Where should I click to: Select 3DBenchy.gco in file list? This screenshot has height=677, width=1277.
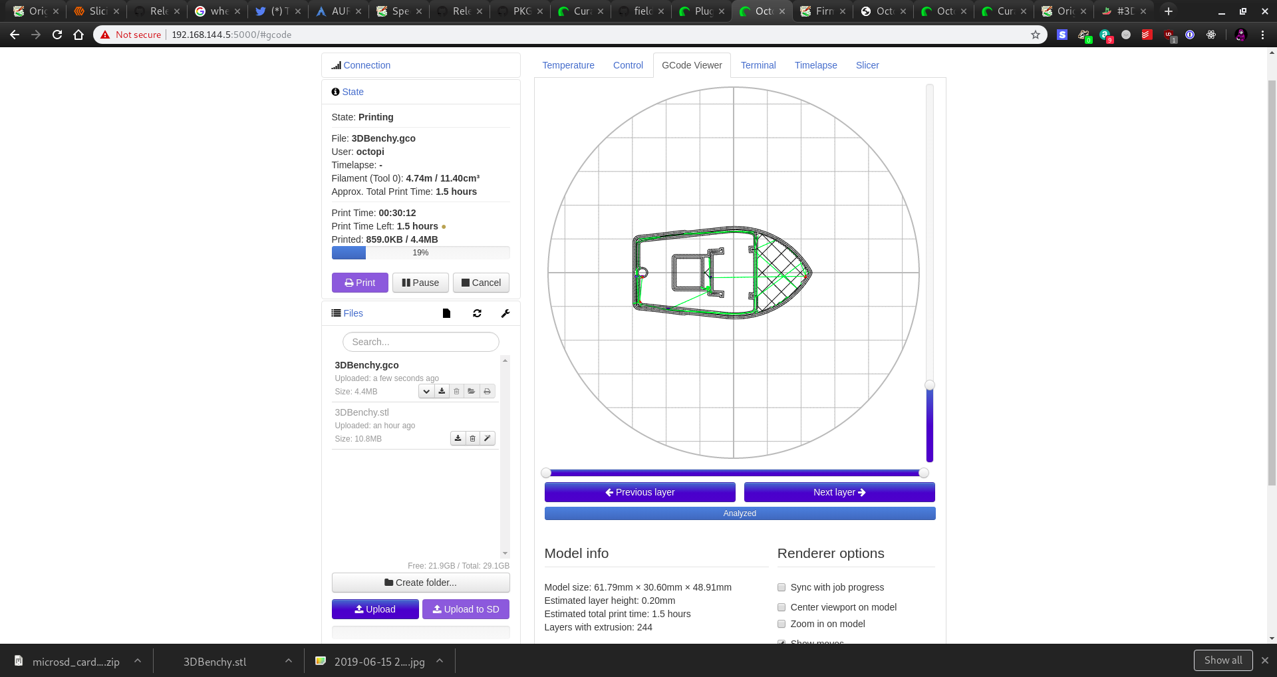366,365
